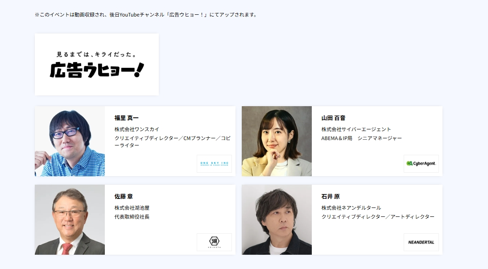Select the name 石井 原
Screen dimensions: 488x269
pos(331,196)
